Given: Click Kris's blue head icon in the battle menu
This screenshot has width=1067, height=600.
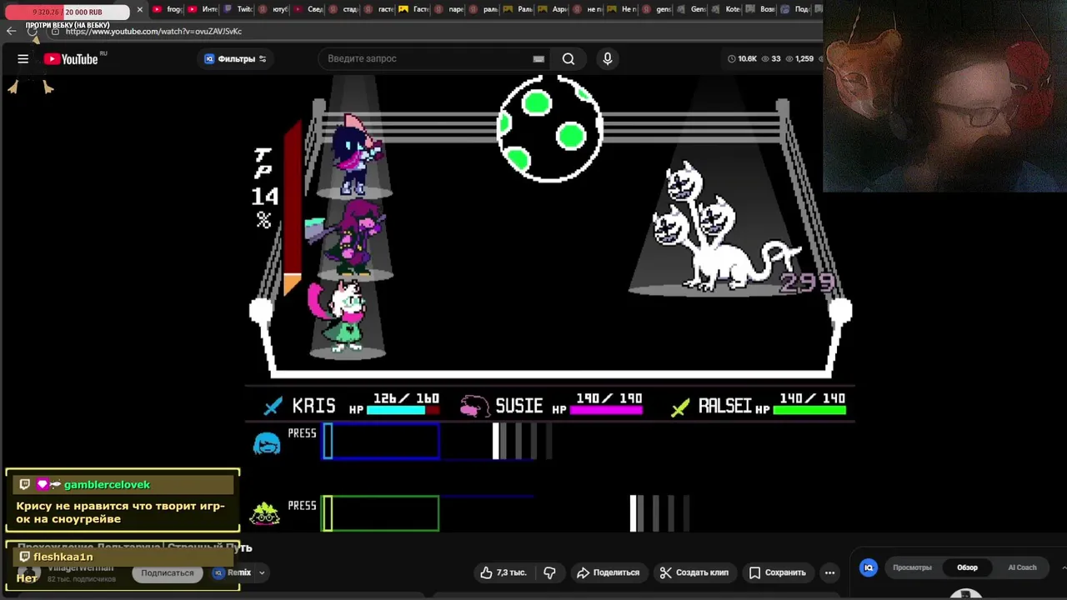Looking at the screenshot, I should click(267, 443).
